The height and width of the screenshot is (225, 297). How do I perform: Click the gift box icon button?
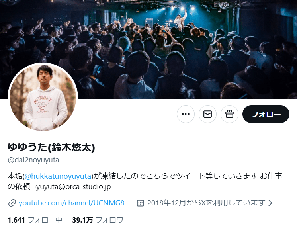point(229,114)
